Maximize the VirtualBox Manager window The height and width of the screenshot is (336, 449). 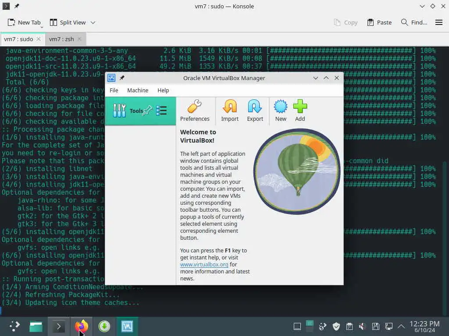[326, 78]
